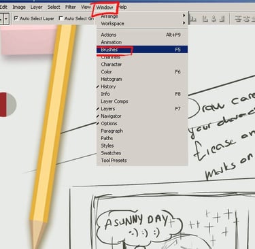Toggle the checked History panel entry
This screenshot has width=255, height=249.
coord(142,86)
